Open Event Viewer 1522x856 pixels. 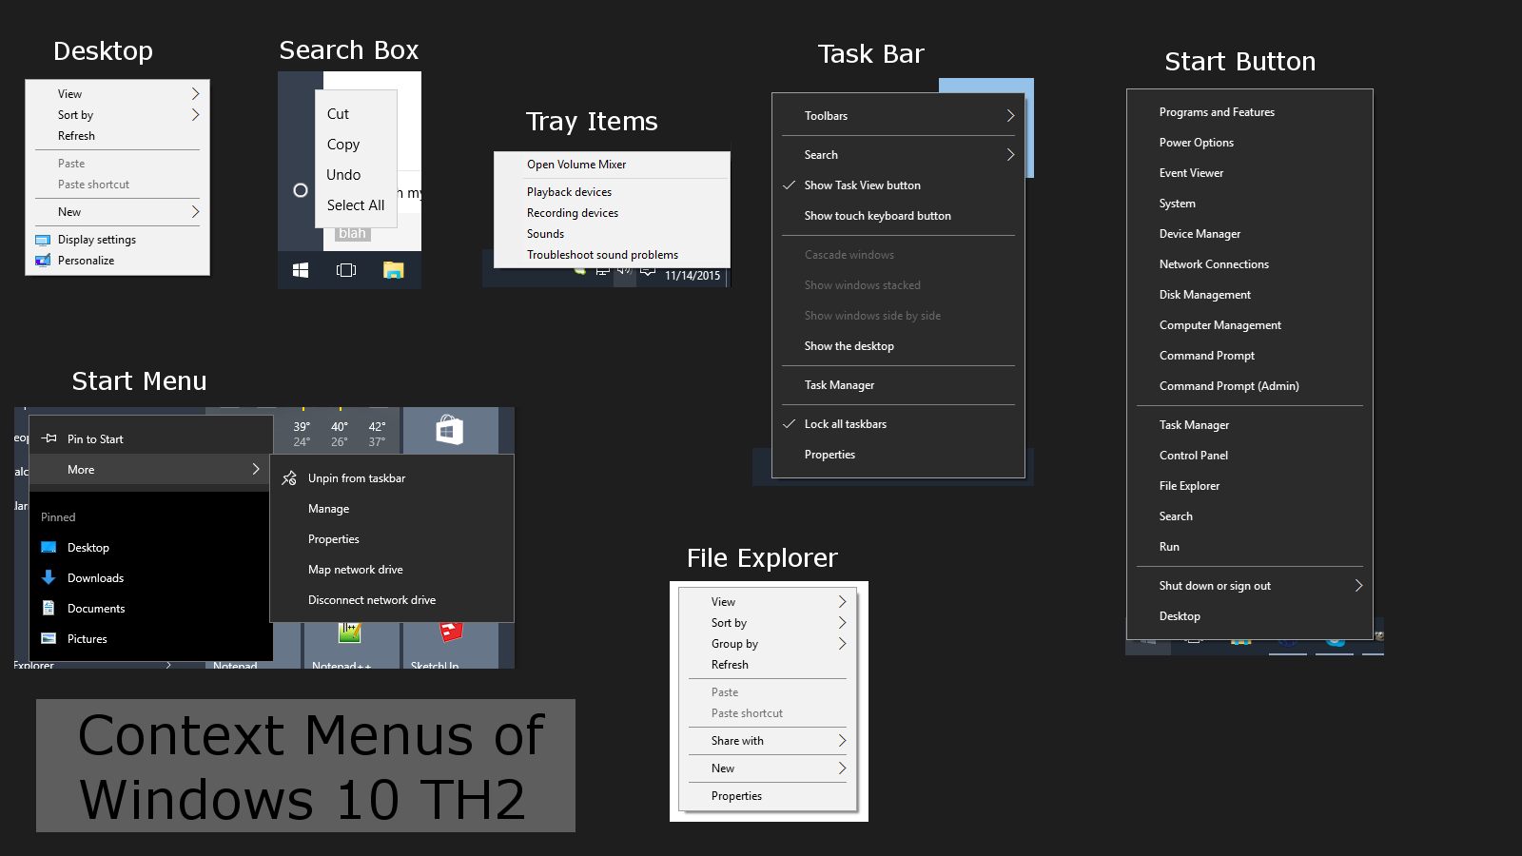point(1191,173)
